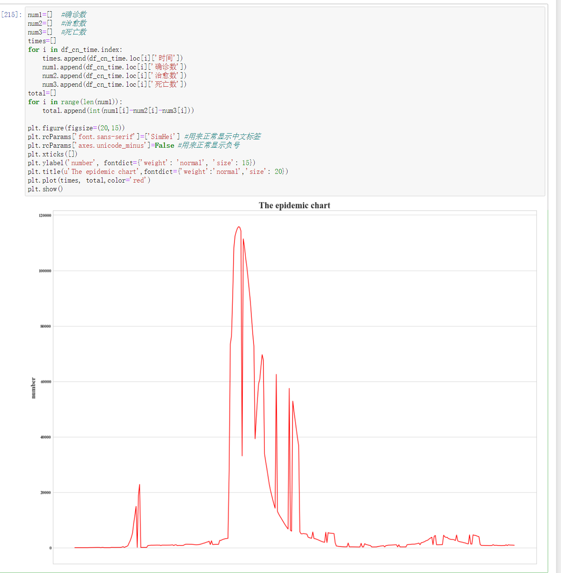Place cursor on the plt.xticks([]) line
The height and width of the screenshot is (573, 561).
point(52,154)
